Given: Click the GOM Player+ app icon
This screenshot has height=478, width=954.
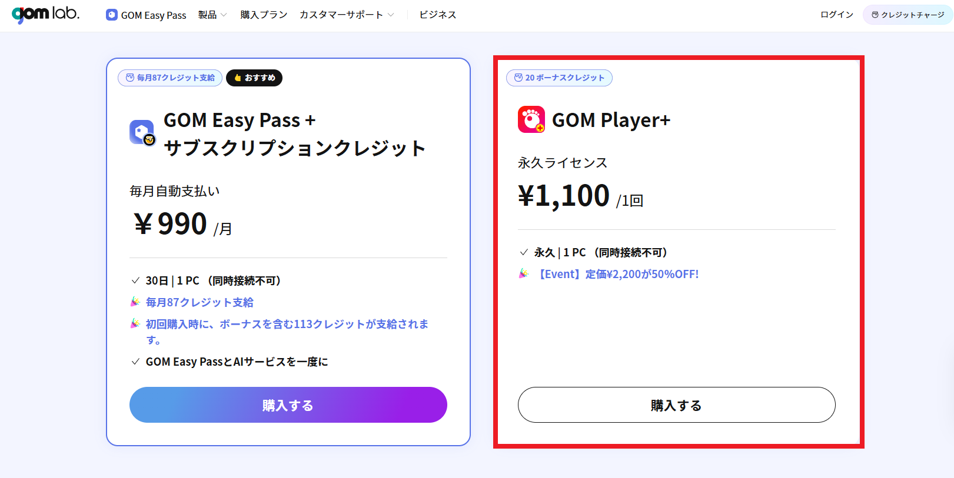Looking at the screenshot, I should point(531,119).
